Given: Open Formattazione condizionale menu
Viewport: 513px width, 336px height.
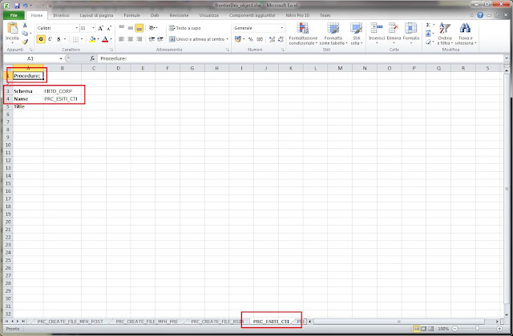Looking at the screenshot, I should 303,34.
